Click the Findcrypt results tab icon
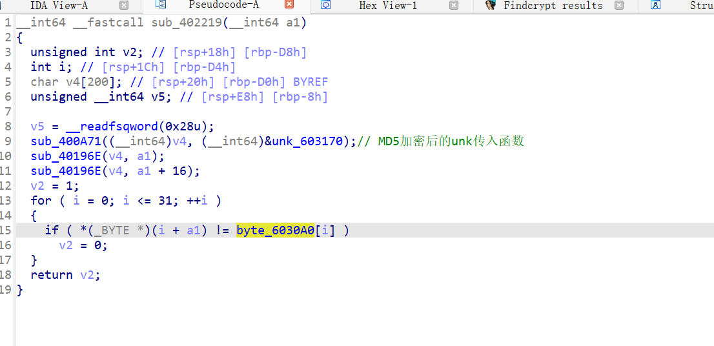714x346 pixels. (x=491, y=5)
